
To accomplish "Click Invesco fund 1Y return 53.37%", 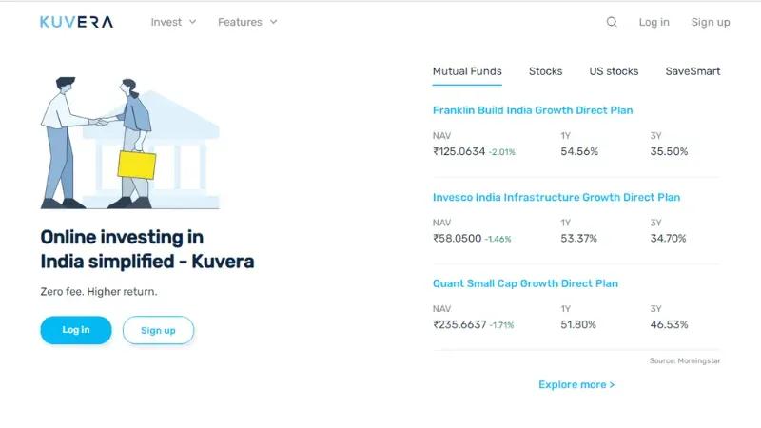I will click(x=578, y=238).
